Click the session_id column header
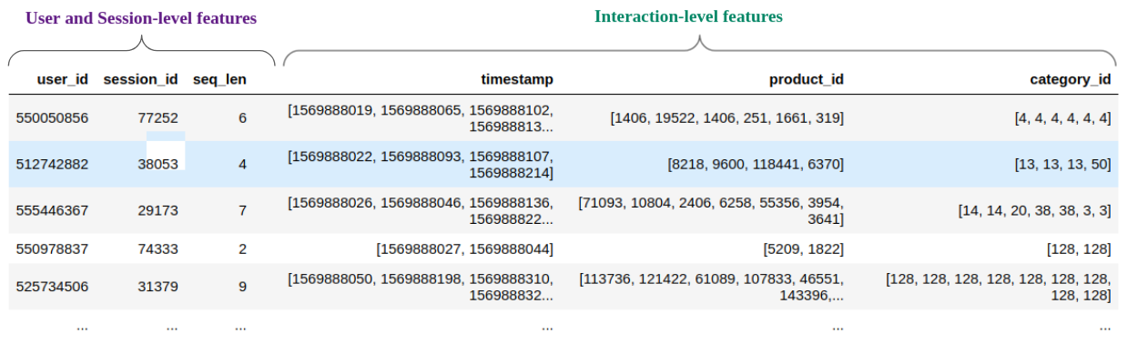1127x344 pixels. 141,79
